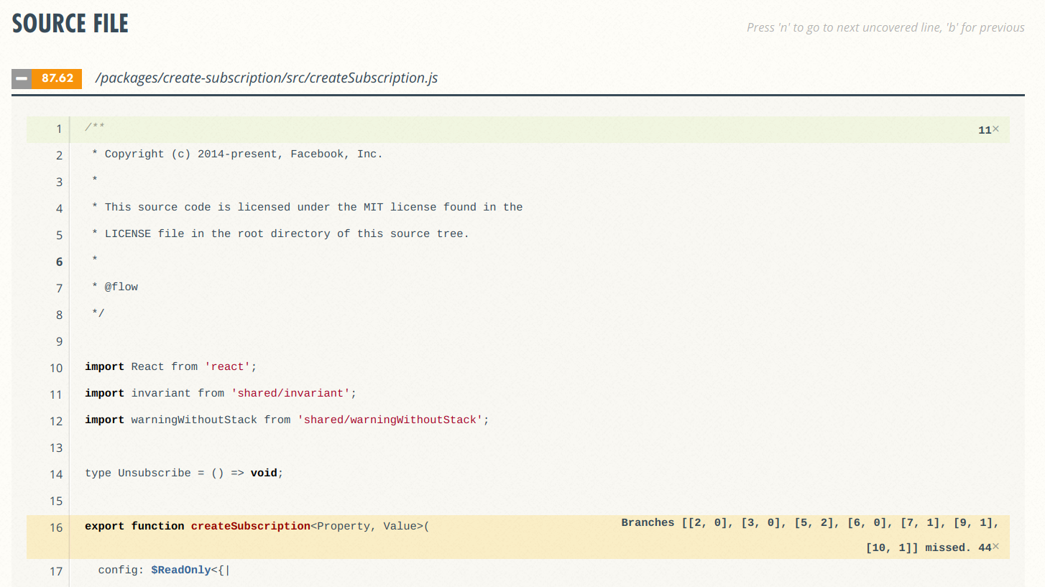Select line number 1 in the gutter

pyautogui.click(x=58, y=129)
